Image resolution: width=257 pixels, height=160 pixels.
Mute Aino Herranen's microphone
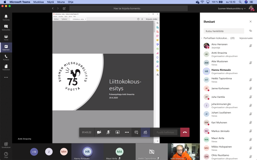[x=250, y=46]
